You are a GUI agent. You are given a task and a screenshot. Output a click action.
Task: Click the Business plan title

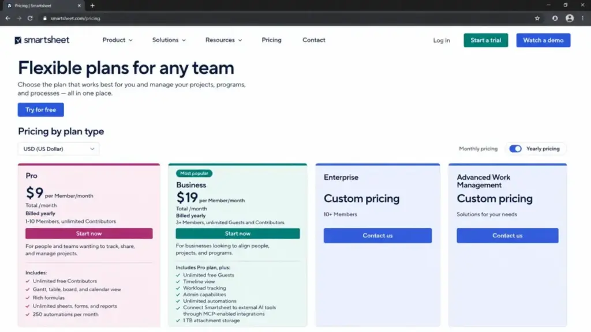coord(191,185)
